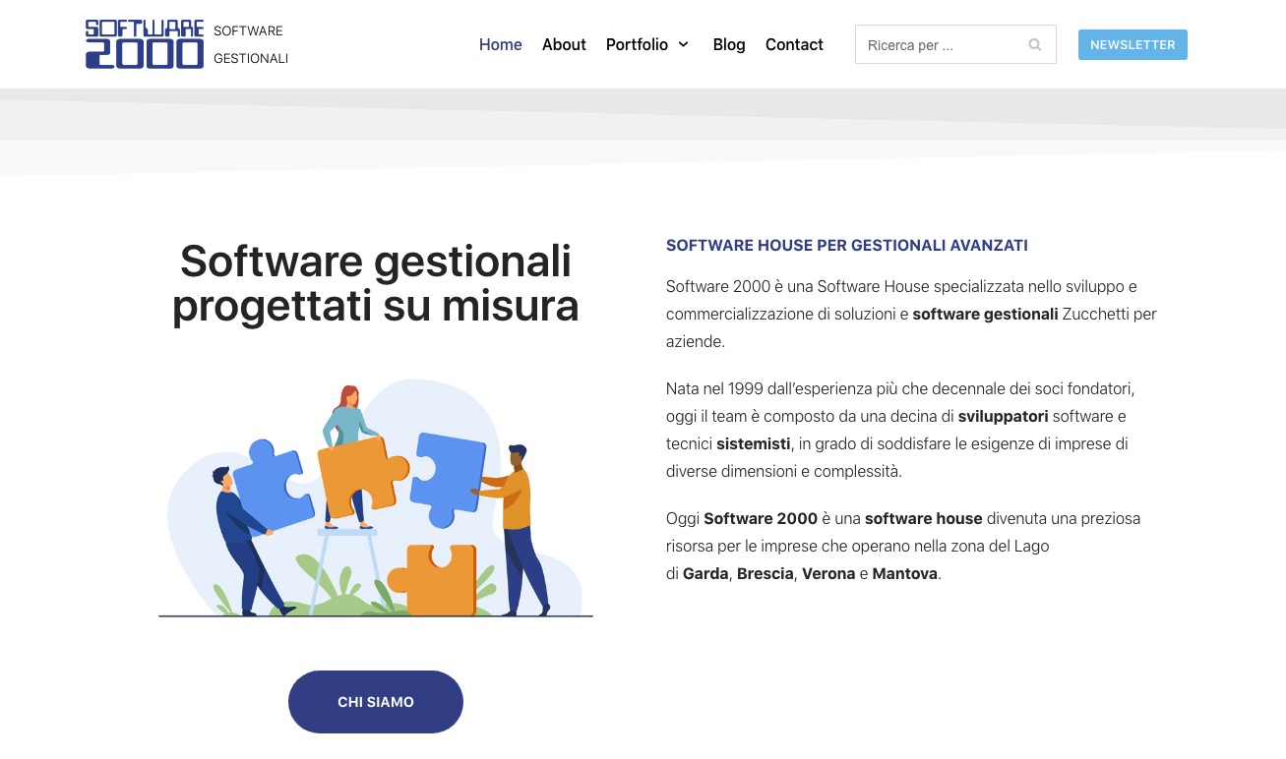Click the SOFTWARE GESTIONALI tagline beside the logo
This screenshot has height=759, width=1286.
(250, 43)
